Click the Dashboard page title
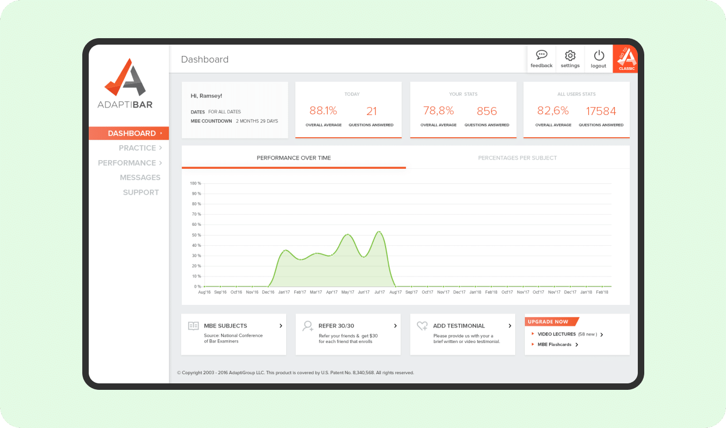726x428 pixels. pos(205,60)
